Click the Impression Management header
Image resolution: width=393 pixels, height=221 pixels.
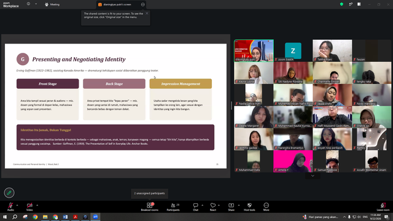point(181,83)
